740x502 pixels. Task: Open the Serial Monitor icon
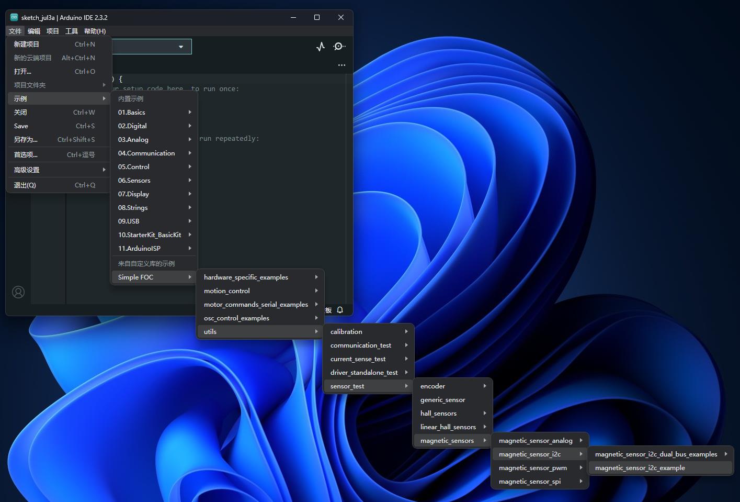click(x=339, y=47)
